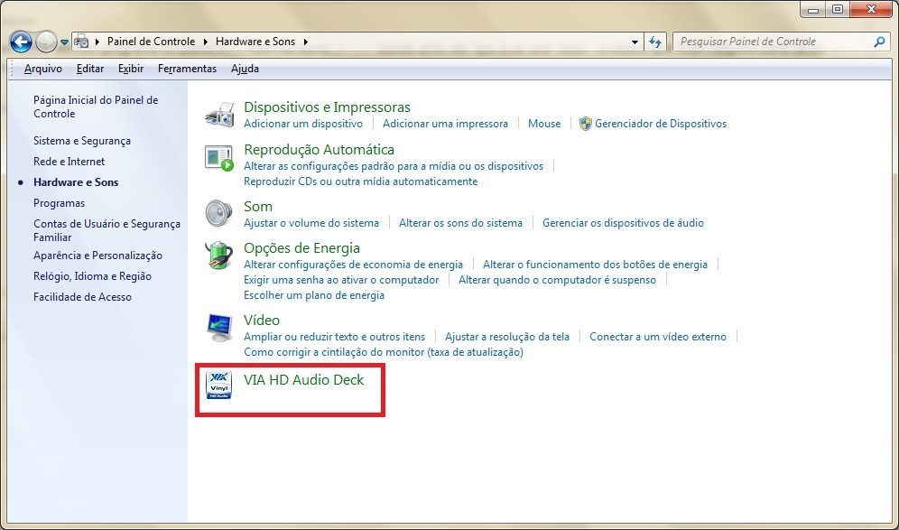
Task: Click the forward navigation arrow button
Action: 46,42
